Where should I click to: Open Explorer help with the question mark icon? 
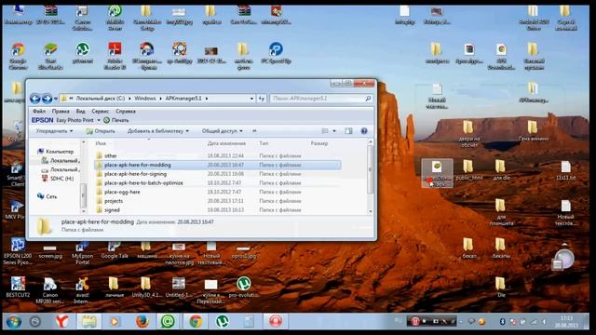pyautogui.click(x=364, y=131)
